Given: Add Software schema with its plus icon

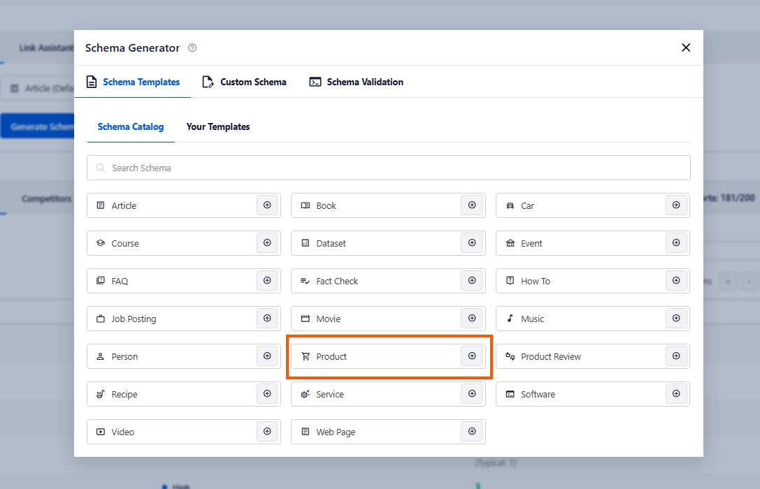Looking at the screenshot, I should (x=676, y=394).
